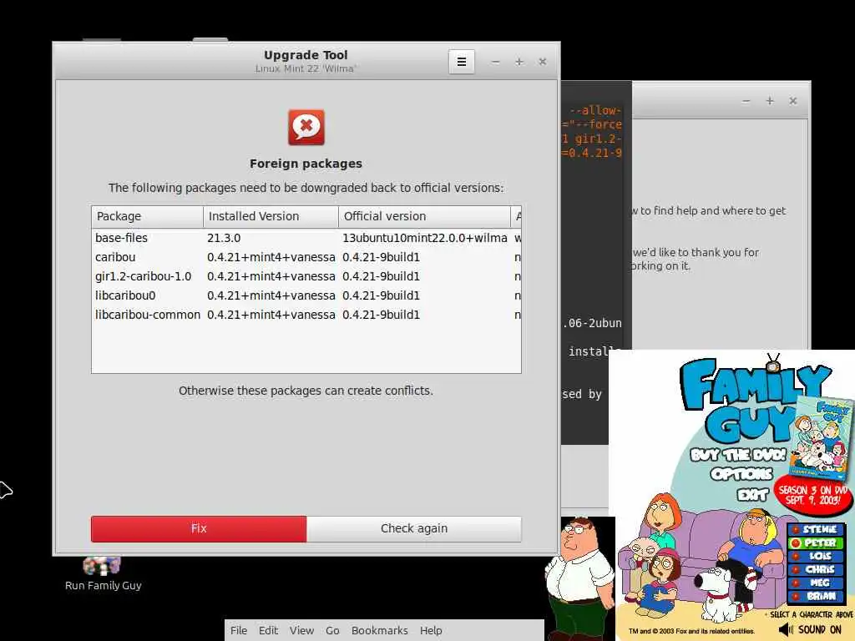Viewport: 855px width, 641px height.
Task: Select the libcaribou0 package row
Action: (x=306, y=295)
